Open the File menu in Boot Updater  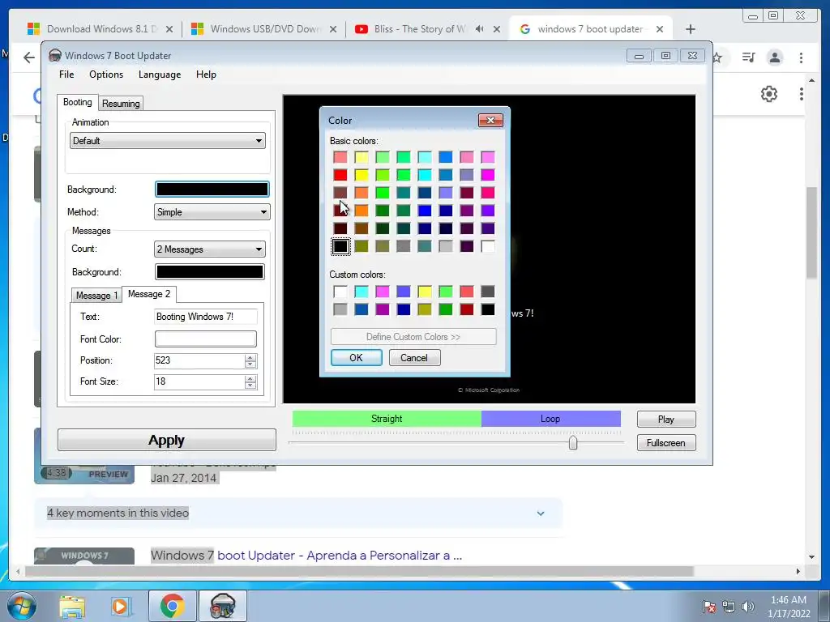click(66, 75)
